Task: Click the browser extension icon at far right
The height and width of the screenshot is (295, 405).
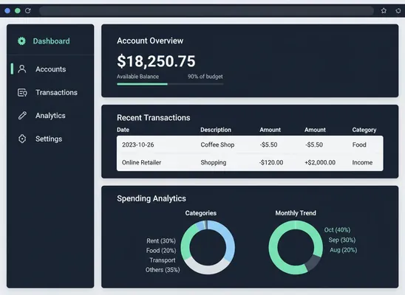Action: [398, 10]
